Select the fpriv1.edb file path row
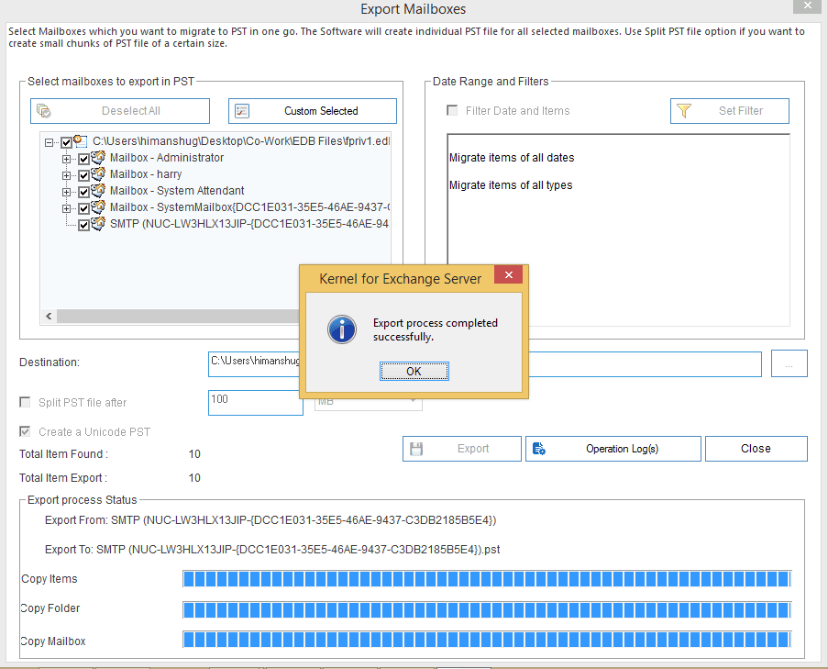828x669 pixels. [x=241, y=141]
